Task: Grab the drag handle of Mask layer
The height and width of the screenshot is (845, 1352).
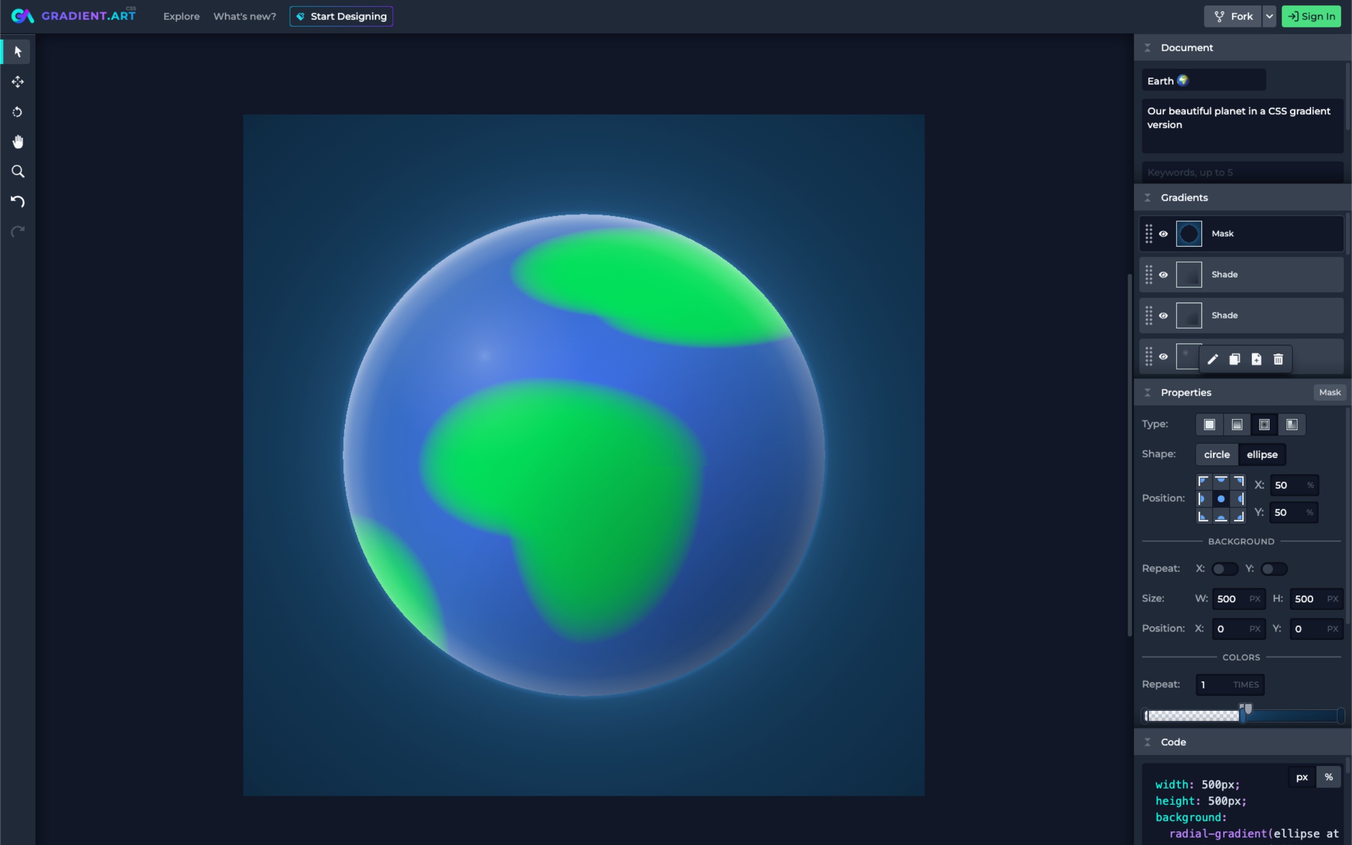Action: pos(1149,233)
